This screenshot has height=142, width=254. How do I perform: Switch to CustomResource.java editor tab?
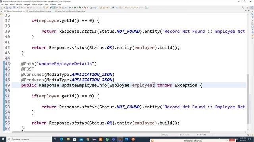click(14, 11)
